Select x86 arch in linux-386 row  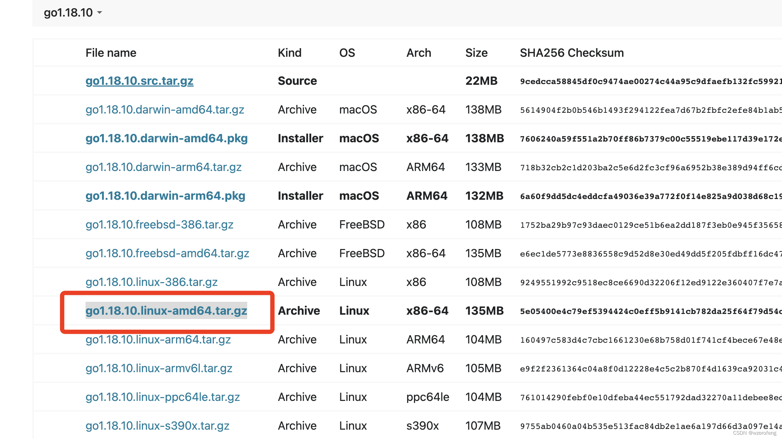416,282
